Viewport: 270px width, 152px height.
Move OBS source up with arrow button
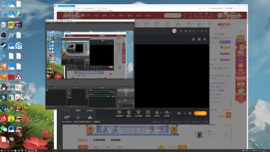click(x=74, y=106)
